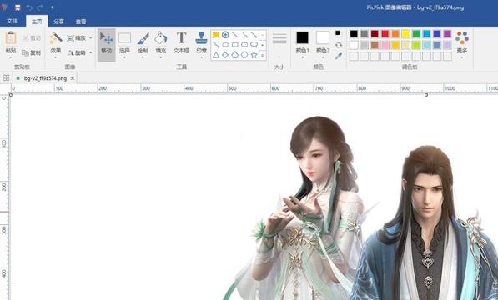
Task: Select the 选择 (Selection) rectangle tool
Action: tap(124, 42)
